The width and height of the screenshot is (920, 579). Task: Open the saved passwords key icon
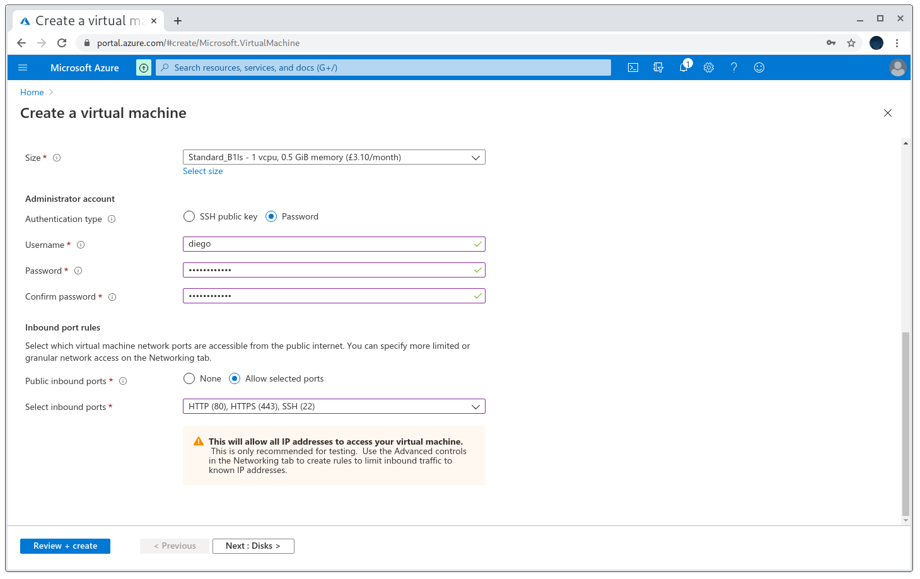(x=831, y=43)
